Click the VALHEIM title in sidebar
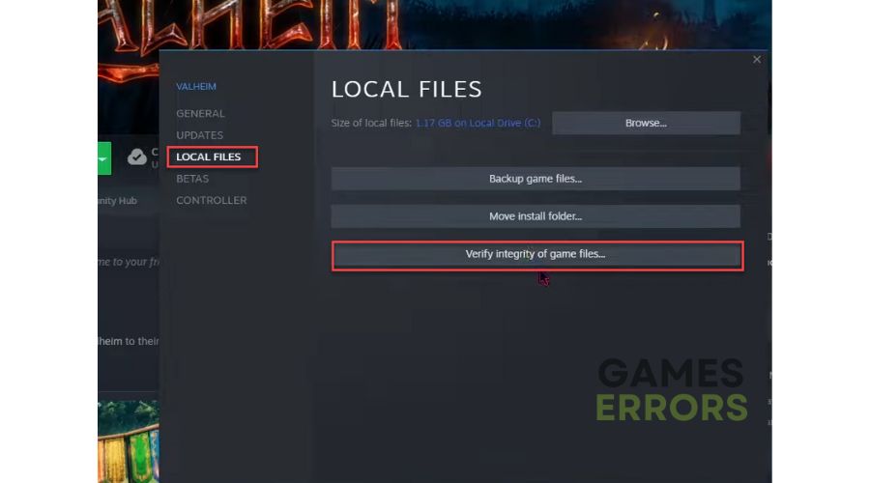Image resolution: width=870 pixels, height=483 pixels. tap(196, 87)
